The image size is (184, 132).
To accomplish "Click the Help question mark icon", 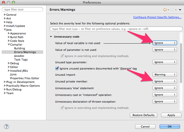I will [7, 126].
